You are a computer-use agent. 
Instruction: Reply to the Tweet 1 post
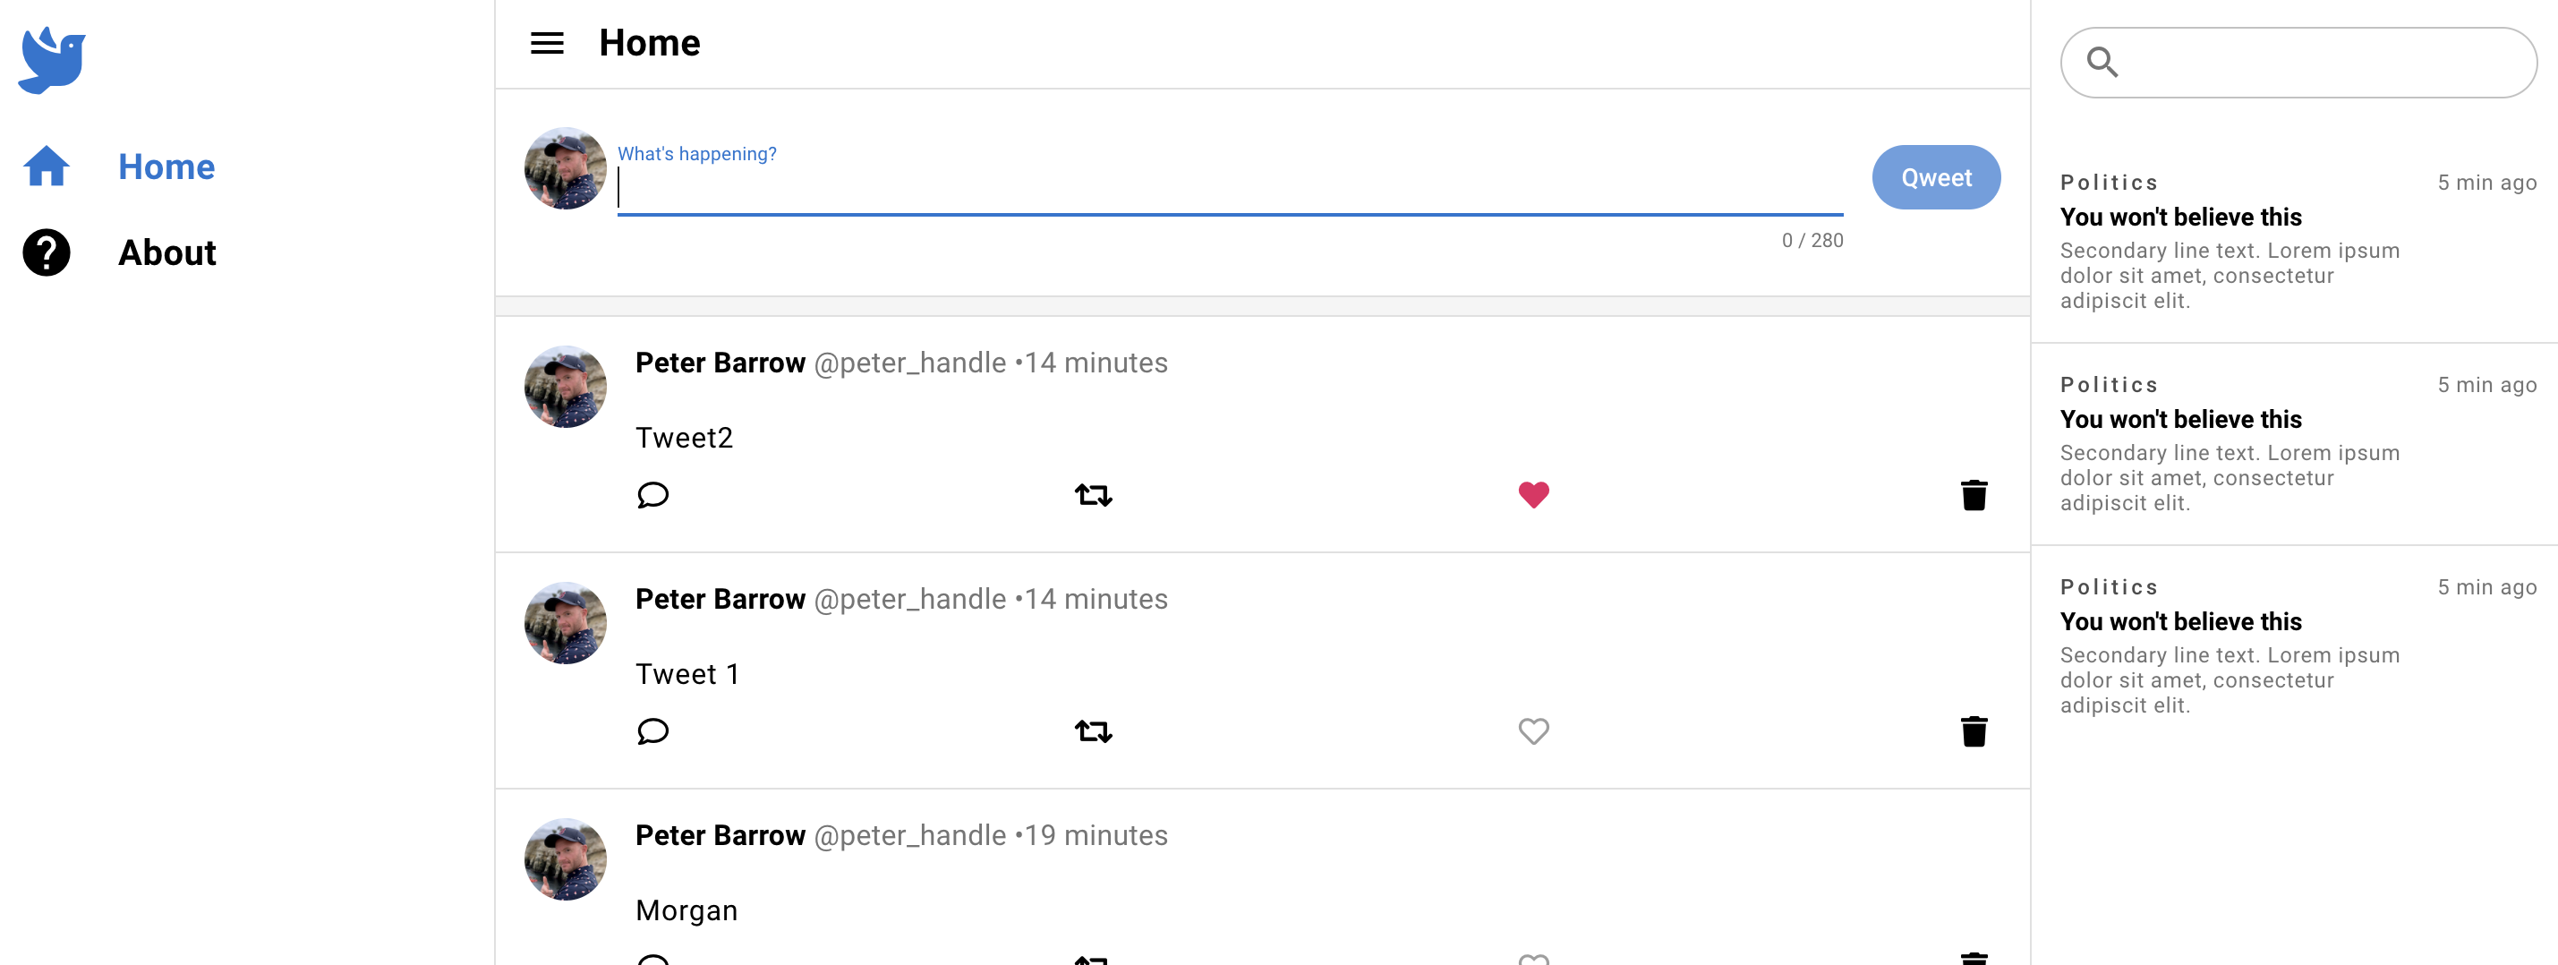tap(652, 730)
